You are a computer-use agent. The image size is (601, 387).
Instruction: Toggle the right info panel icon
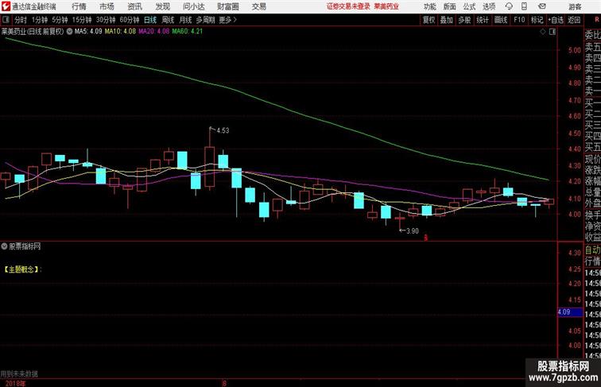pos(553,32)
